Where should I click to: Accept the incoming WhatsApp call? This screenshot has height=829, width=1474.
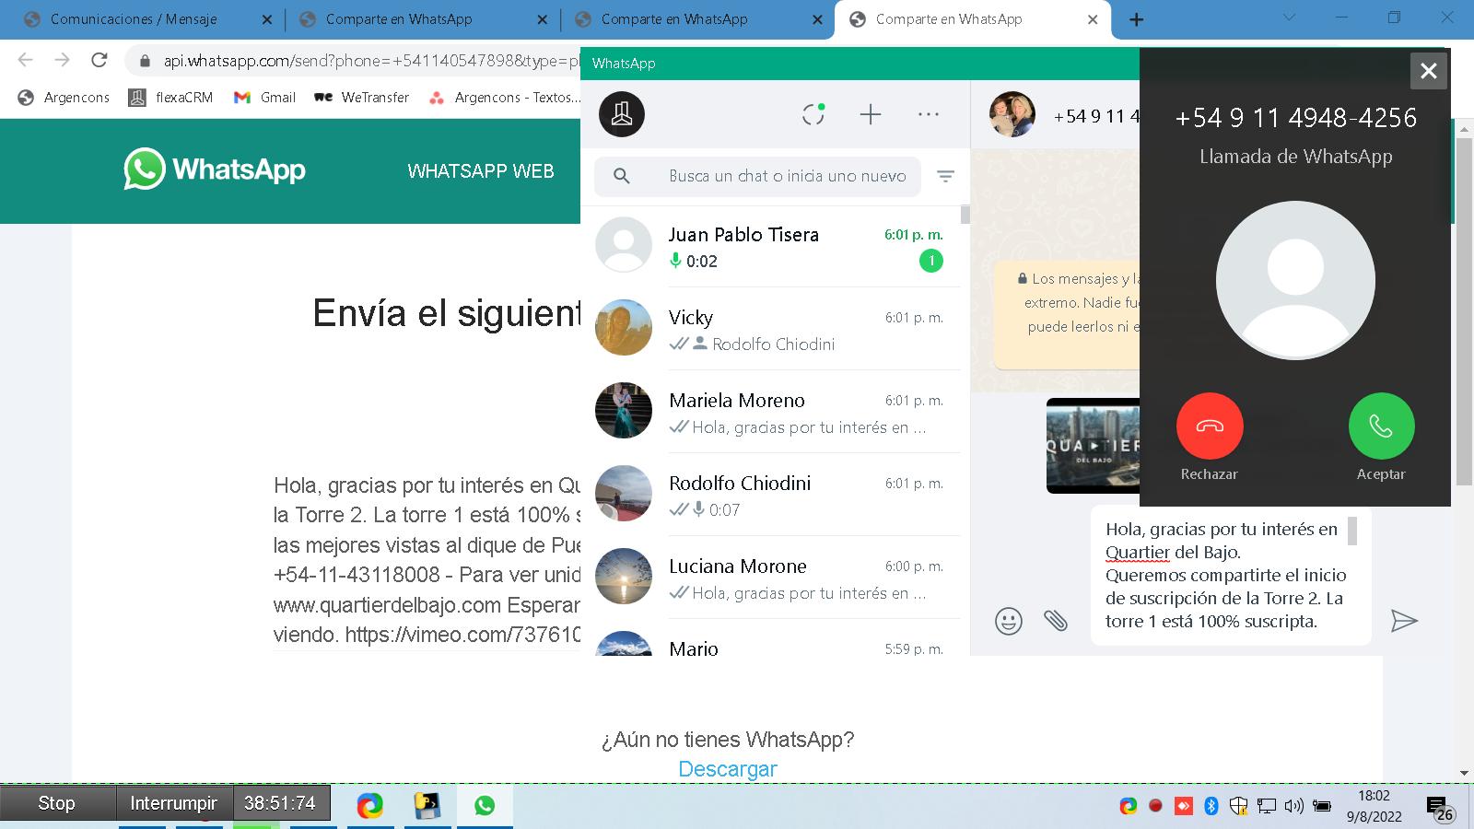tap(1381, 426)
